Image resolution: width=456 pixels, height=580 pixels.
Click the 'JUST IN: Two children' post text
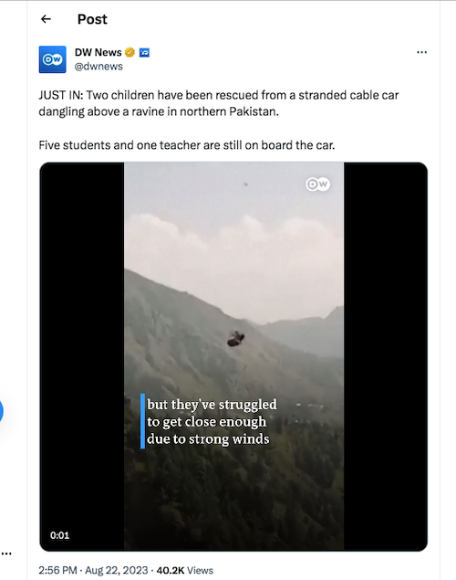click(219, 103)
